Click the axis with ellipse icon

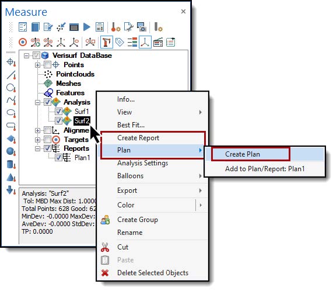coord(74,42)
